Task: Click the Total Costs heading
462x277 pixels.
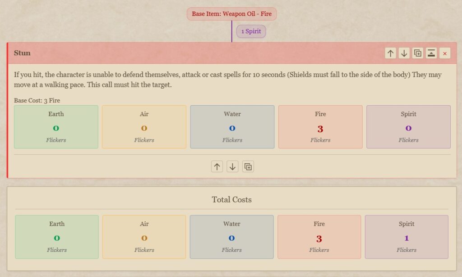Action: coord(231,200)
